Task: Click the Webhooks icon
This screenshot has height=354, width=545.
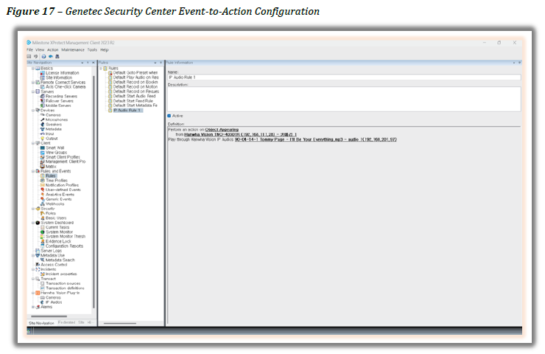Action: point(43,204)
